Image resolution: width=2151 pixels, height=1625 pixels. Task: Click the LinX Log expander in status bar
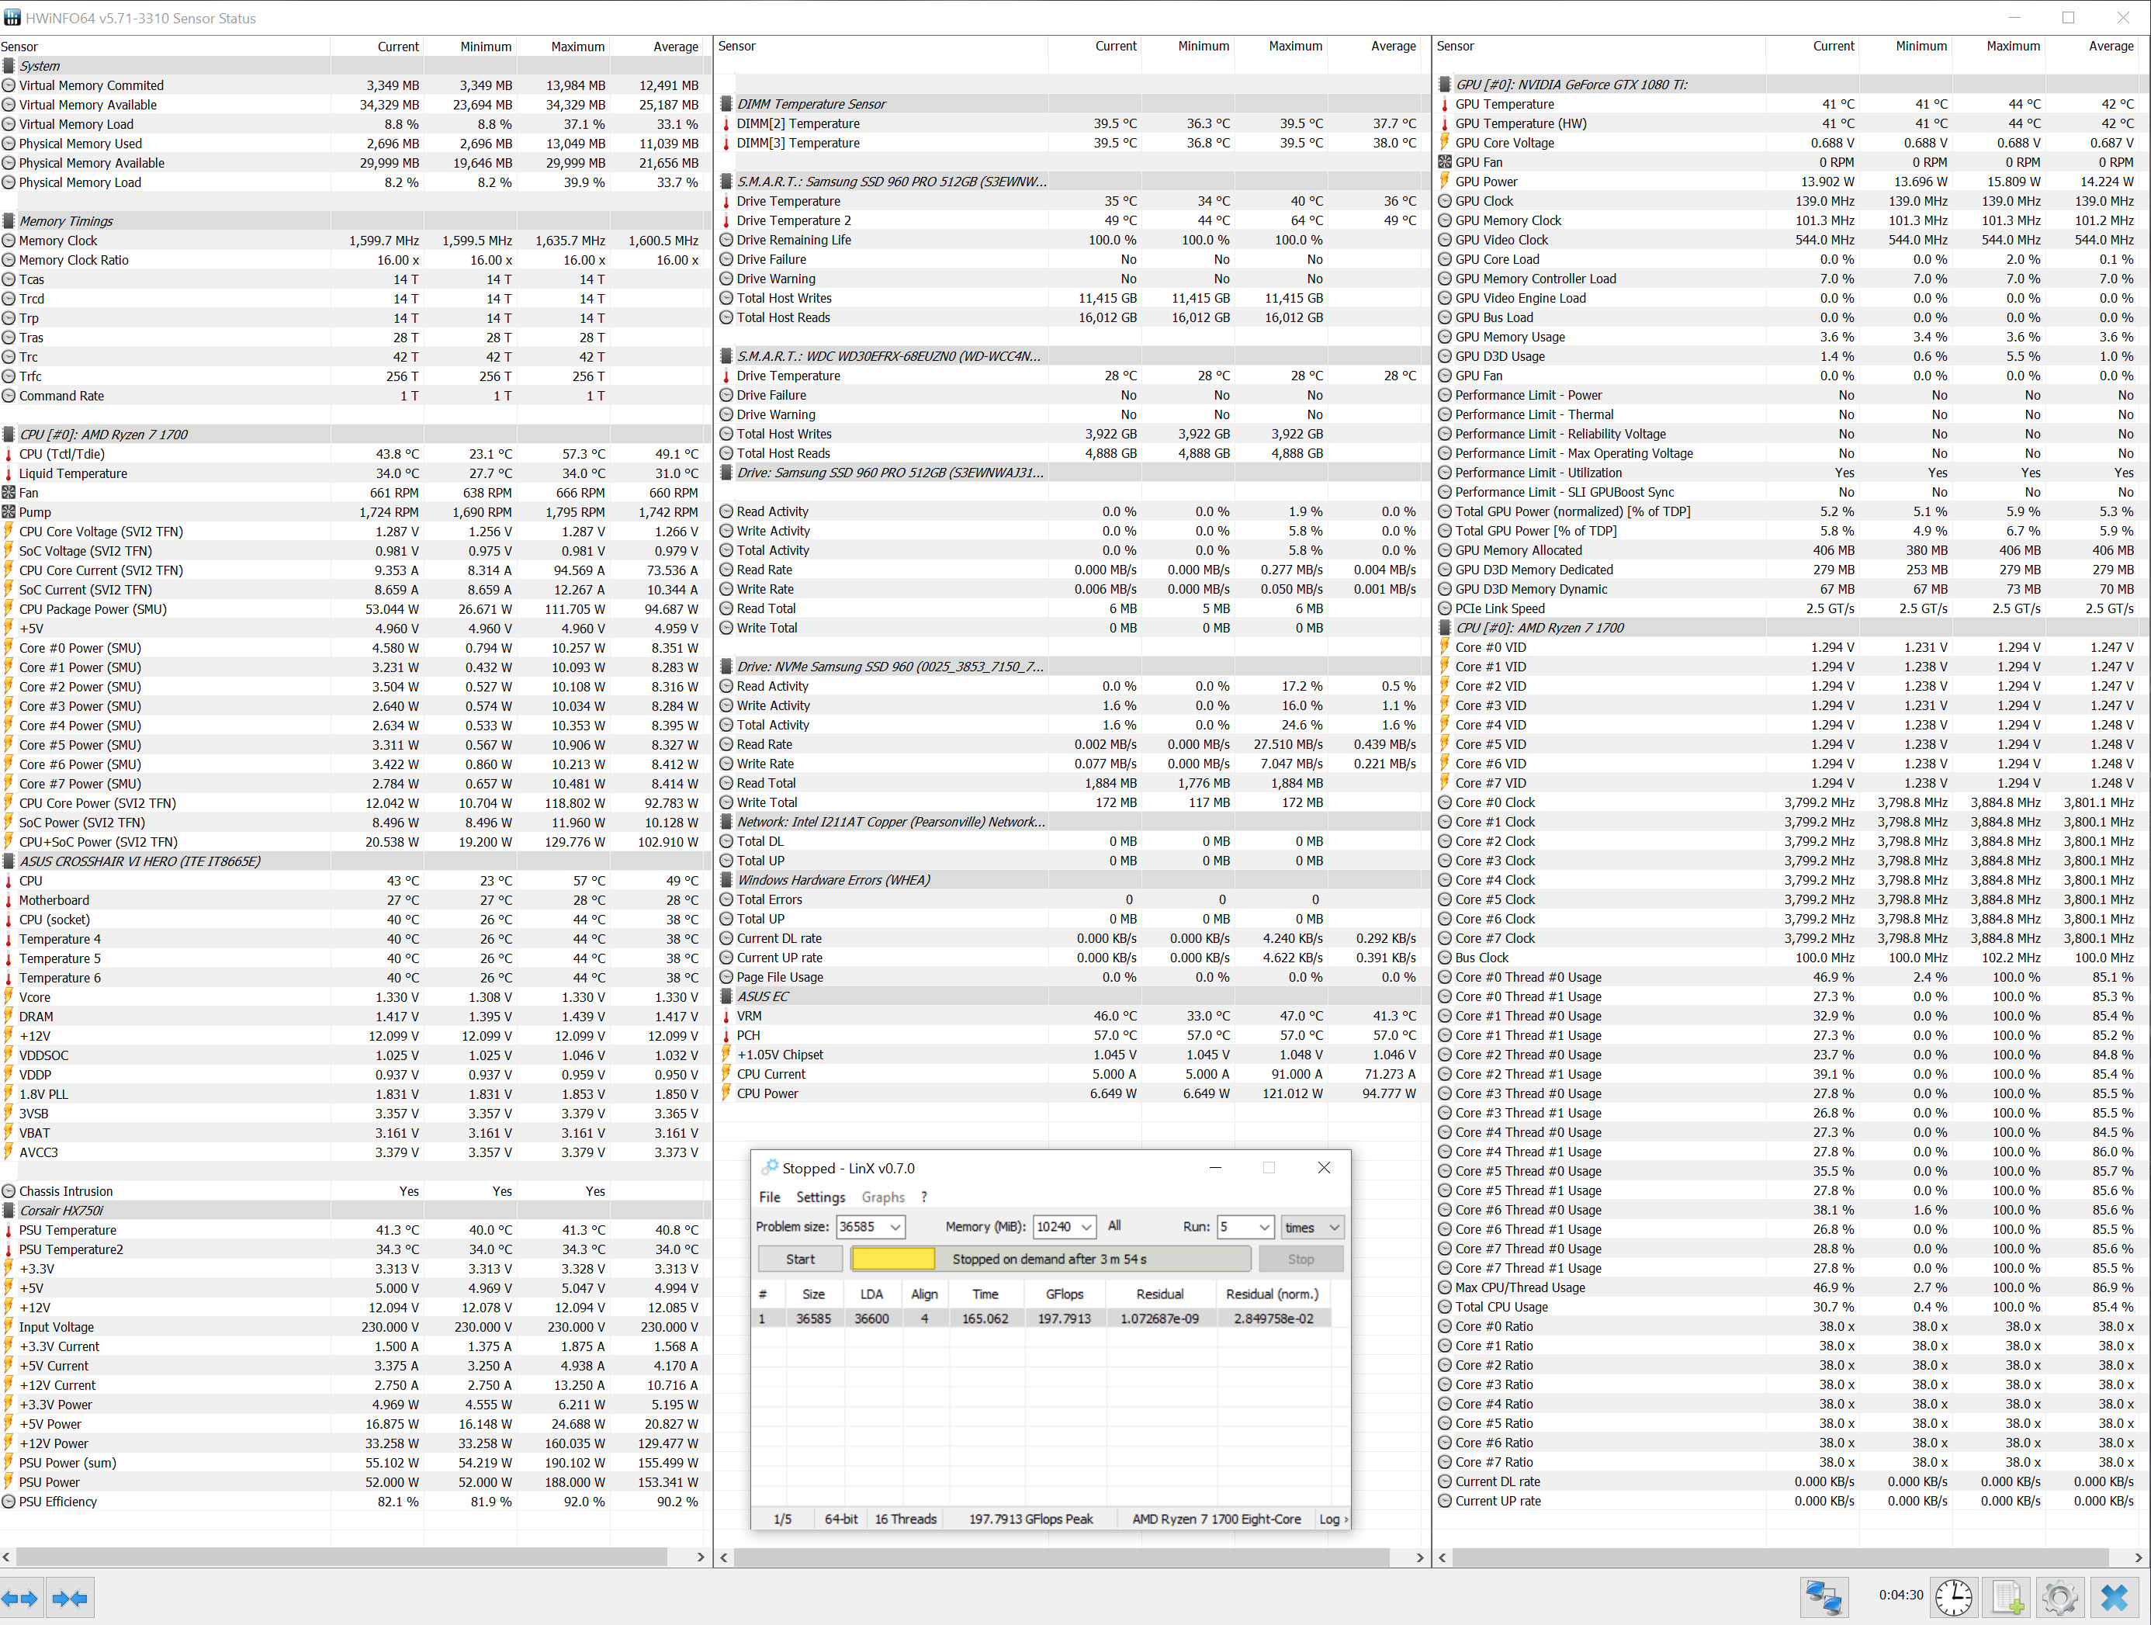point(1332,1519)
